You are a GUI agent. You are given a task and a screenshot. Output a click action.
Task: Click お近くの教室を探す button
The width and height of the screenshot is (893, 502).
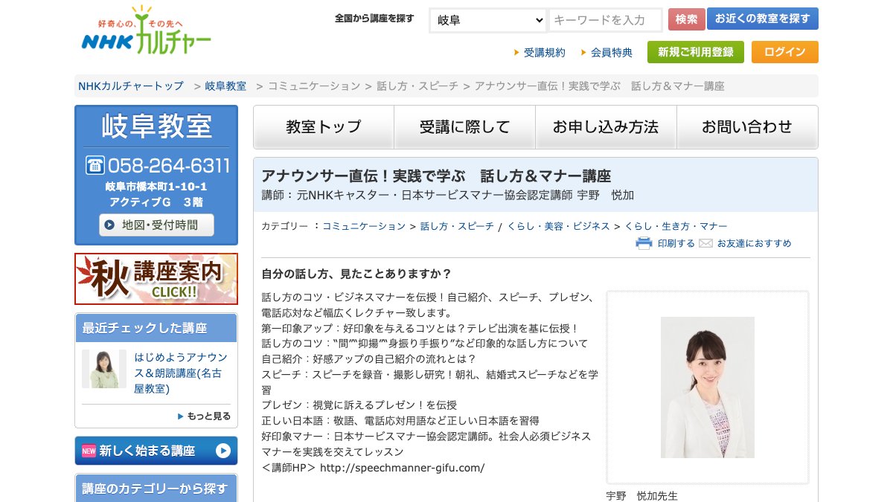(x=763, y=19)
